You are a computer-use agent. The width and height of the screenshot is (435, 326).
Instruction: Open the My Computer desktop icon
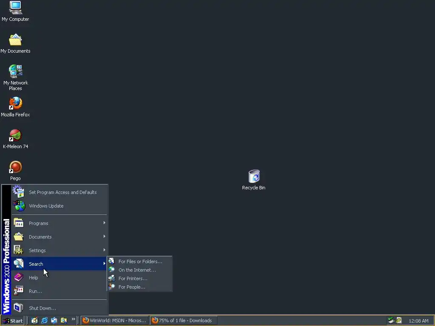click(x=15, y=11)
